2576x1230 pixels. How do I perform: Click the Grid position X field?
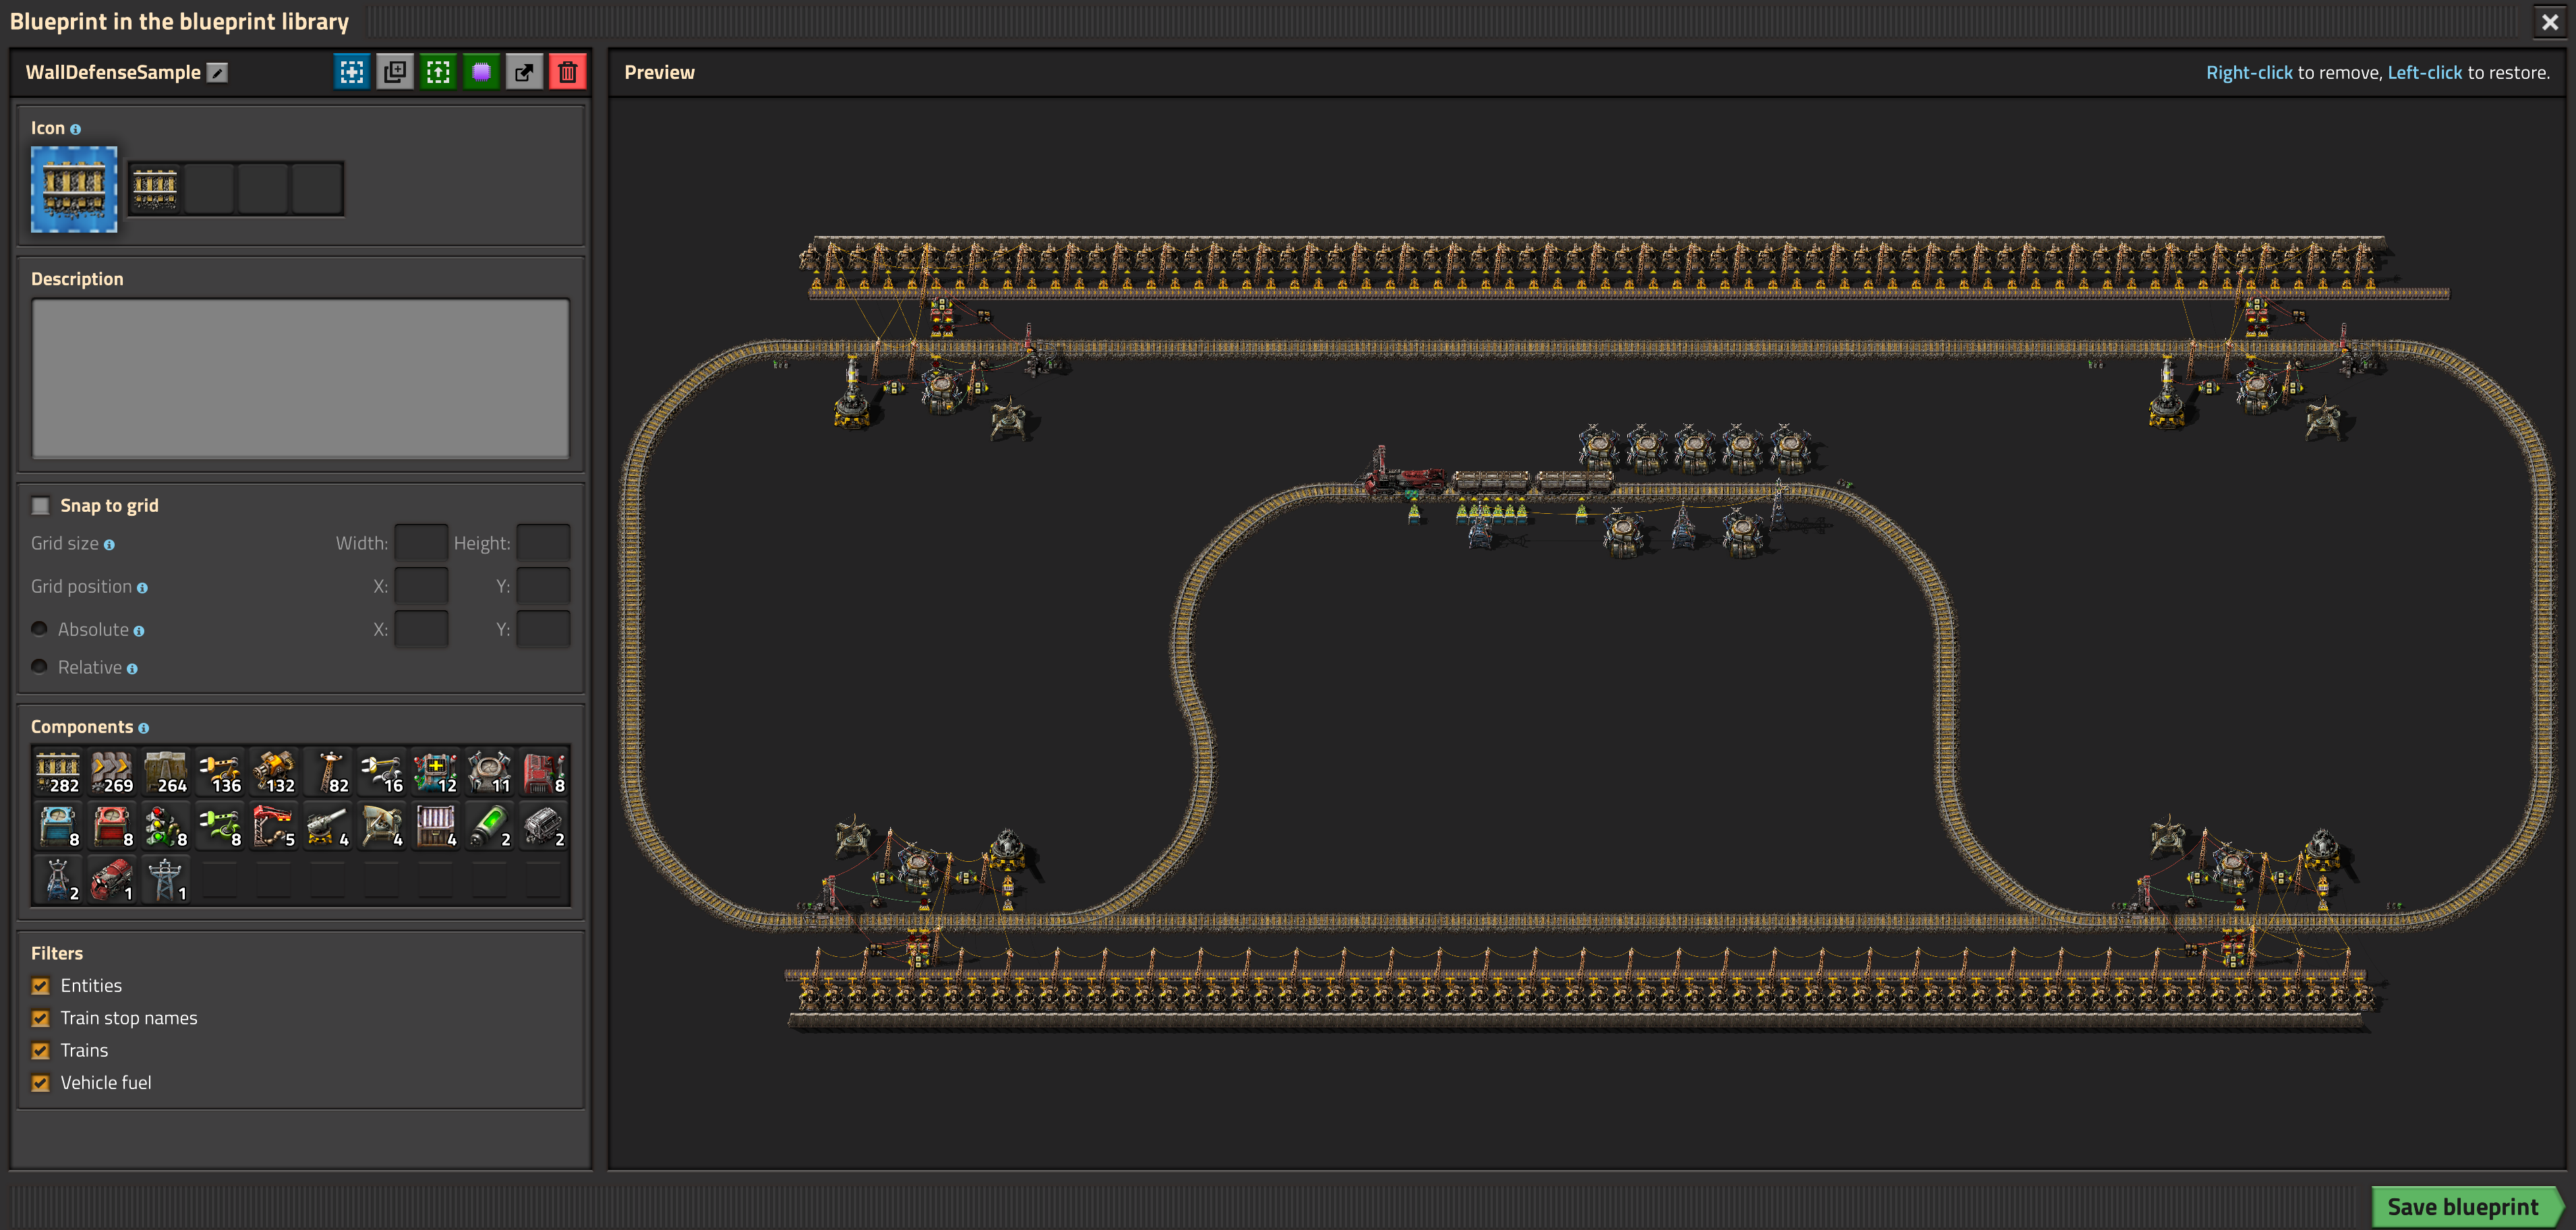(x=421, y=586)
